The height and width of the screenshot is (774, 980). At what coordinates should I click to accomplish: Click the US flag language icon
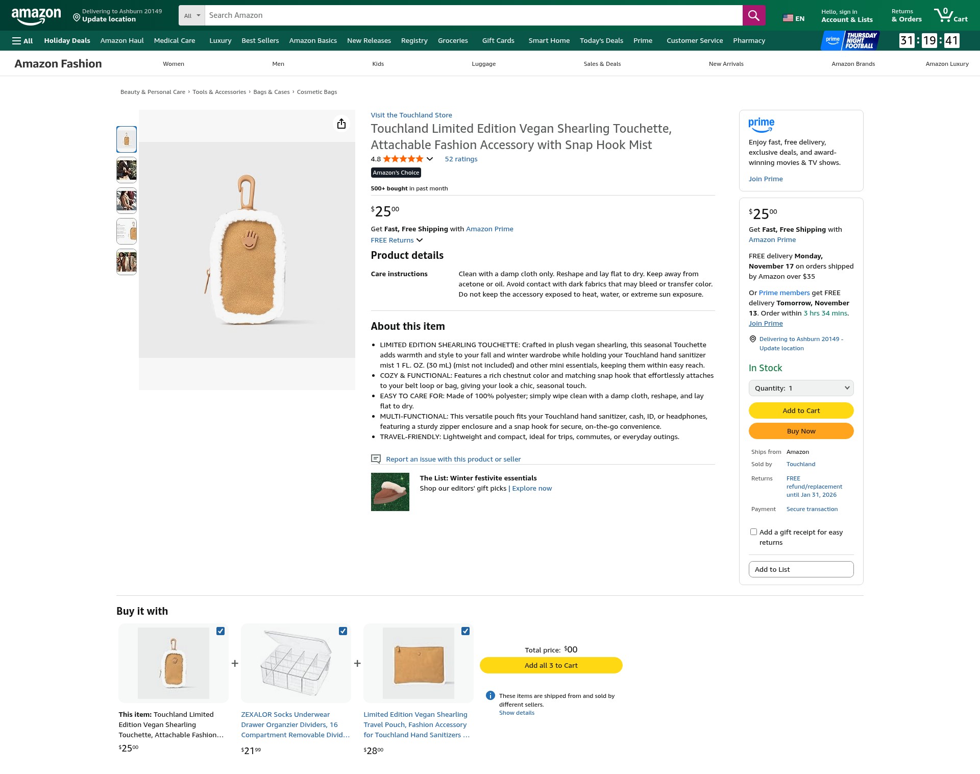tap(788, 18)
